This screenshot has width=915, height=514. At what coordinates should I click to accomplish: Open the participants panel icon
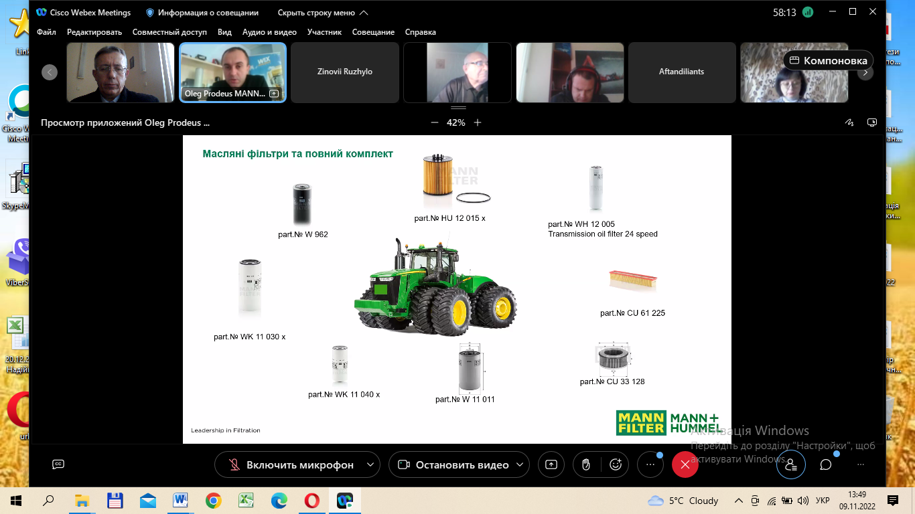coord(791,464)
